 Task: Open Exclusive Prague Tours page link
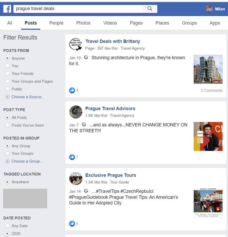pyautogui.click(x=111, y=175)
